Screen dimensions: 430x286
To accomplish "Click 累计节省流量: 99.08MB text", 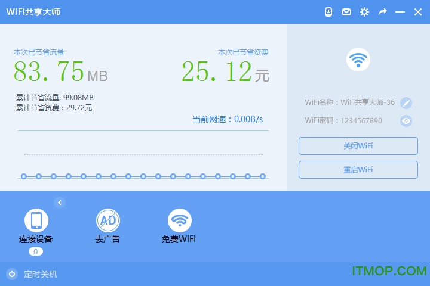I will pyautogui.click(x=55, y=98).
